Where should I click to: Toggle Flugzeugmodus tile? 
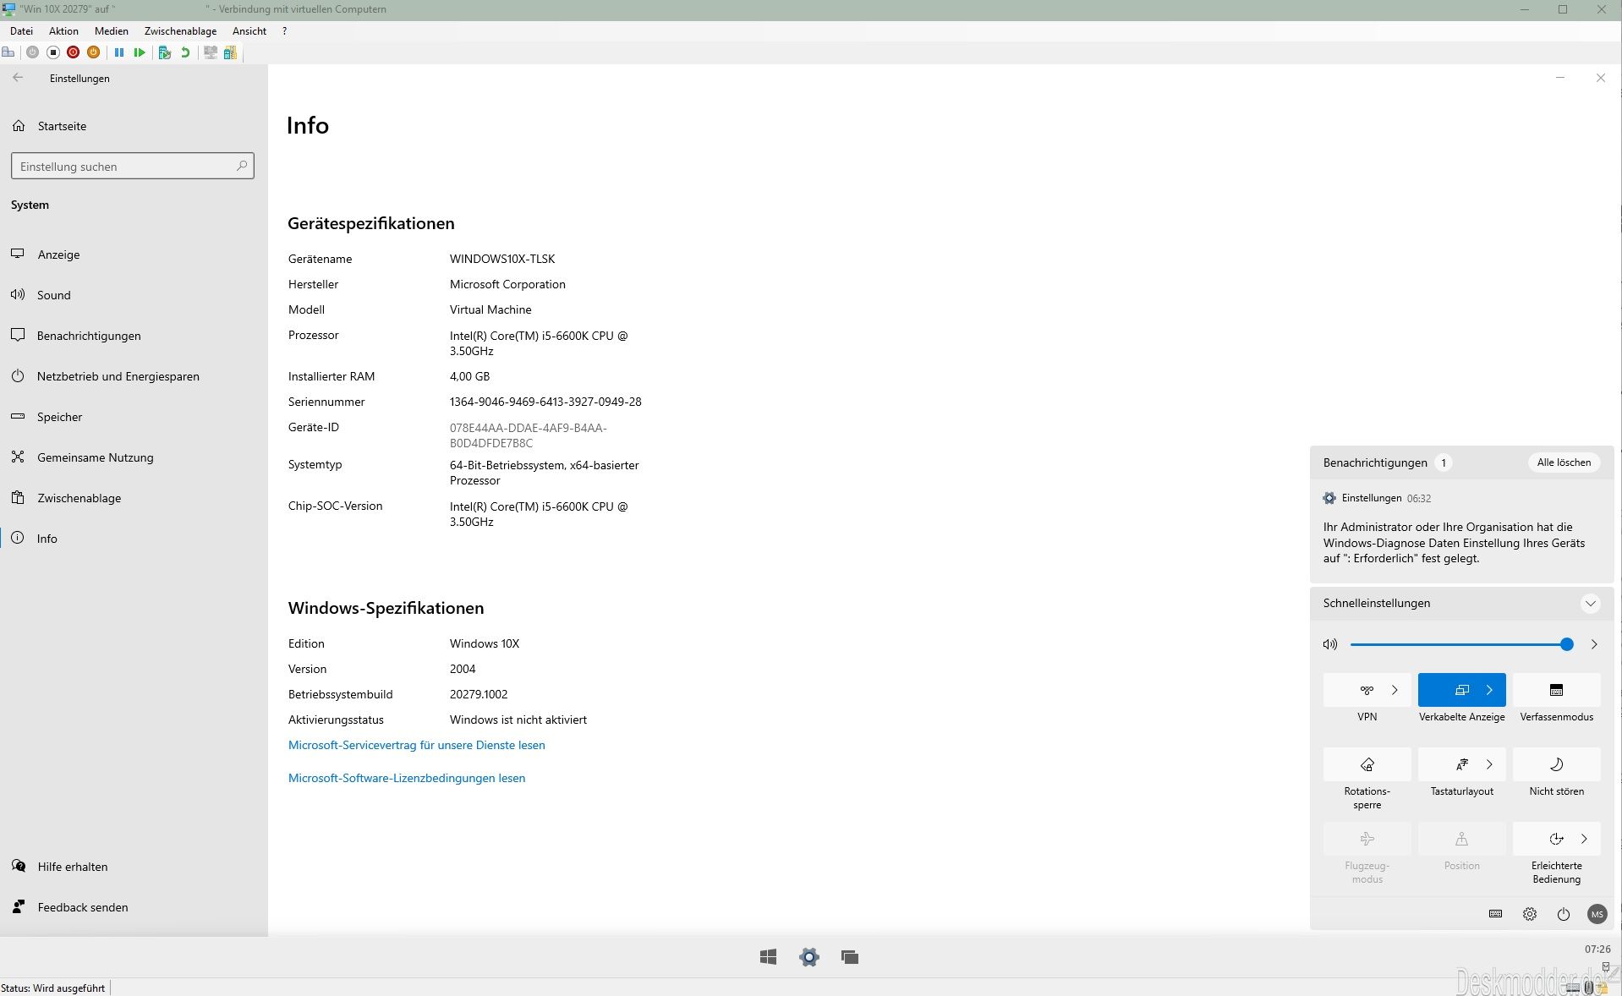(1367, 839)
